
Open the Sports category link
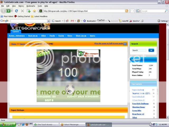click(x=92, y=36)
